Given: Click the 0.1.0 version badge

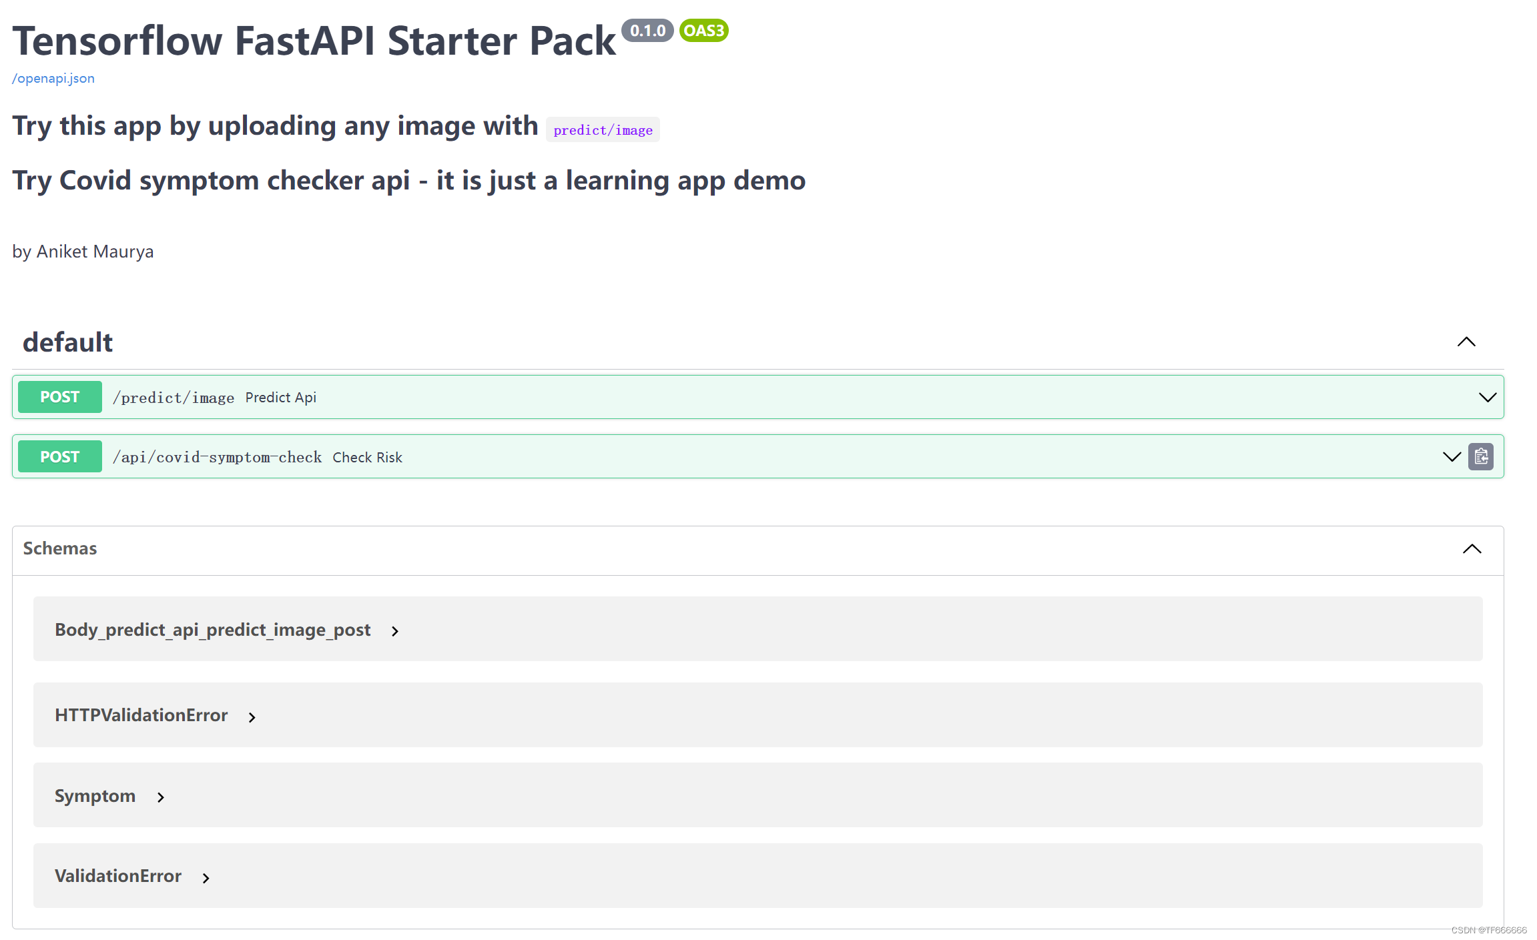Looking at the screenshot, I should [647, 31].
